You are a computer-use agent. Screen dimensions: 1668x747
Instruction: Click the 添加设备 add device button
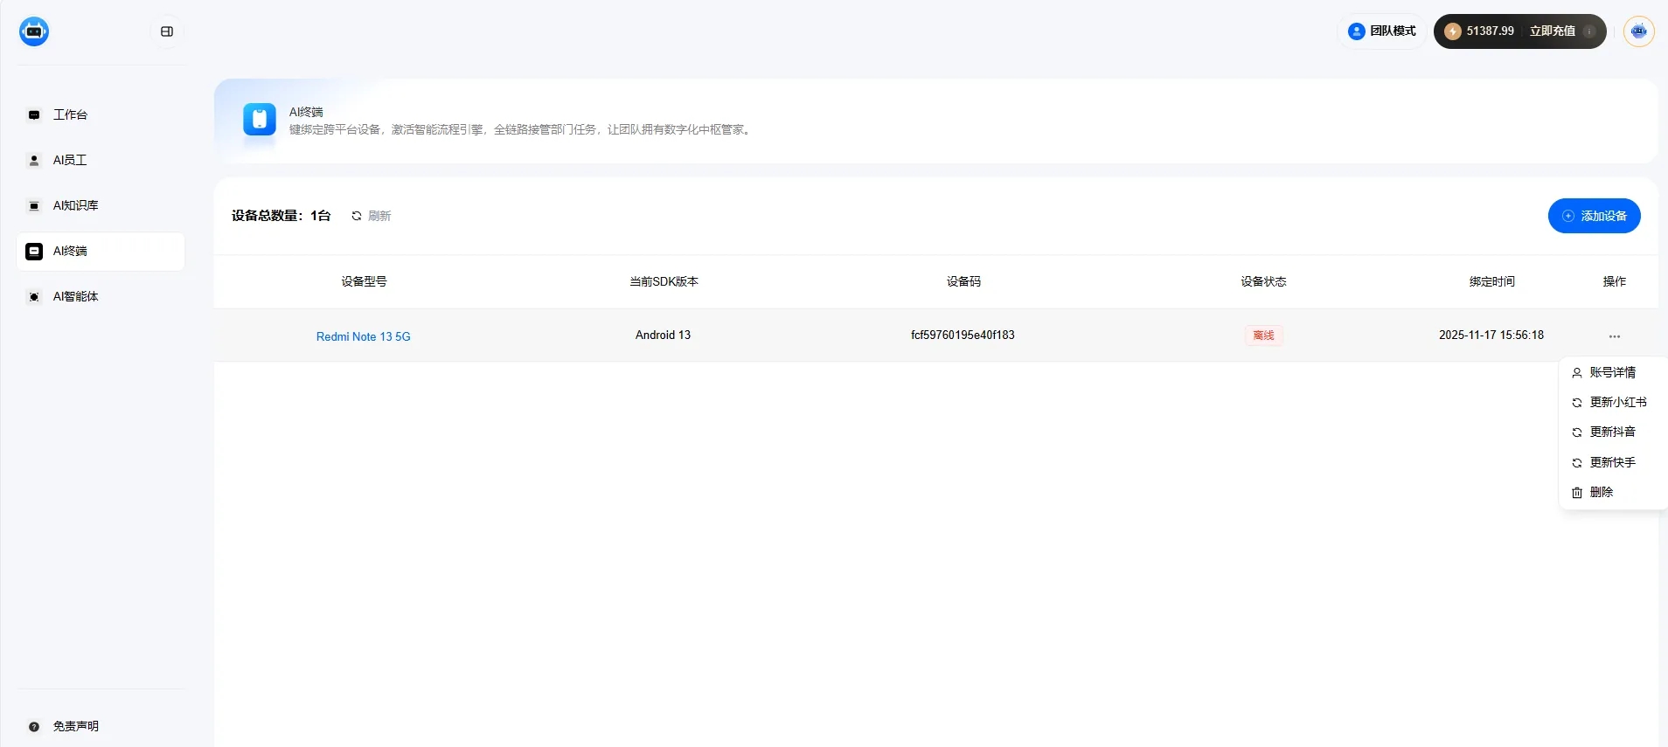tap(1594, 216)
